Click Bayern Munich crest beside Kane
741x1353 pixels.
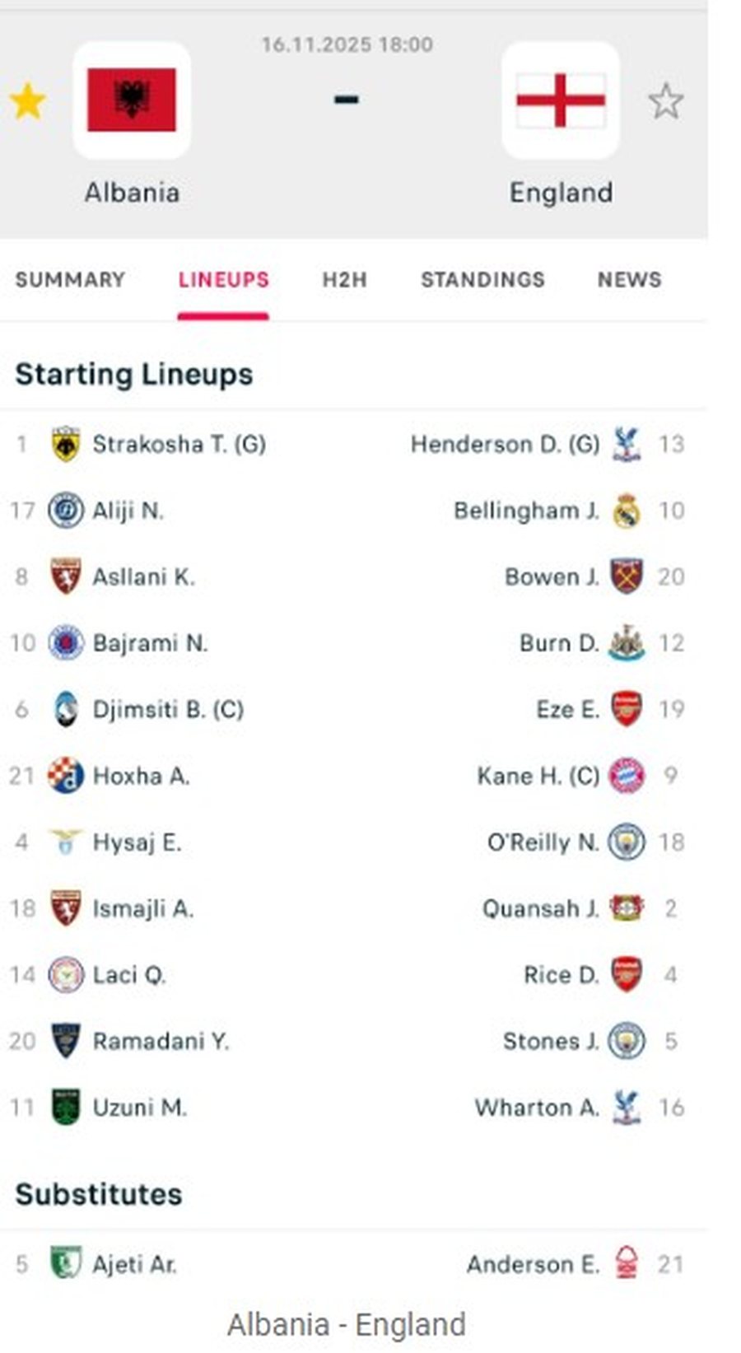627,776
